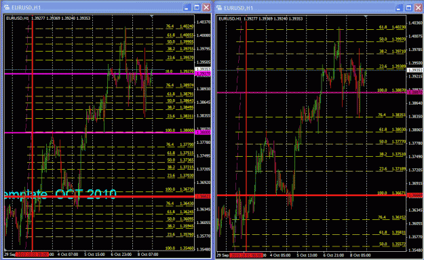The height and width of the screenshot is (260, 424).
Task: Click the '23.6 1.38311' Fibonacci level label
Action: 180,116
